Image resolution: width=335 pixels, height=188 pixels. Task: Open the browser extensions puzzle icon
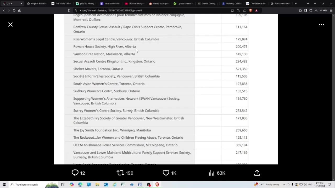point(300,10)
